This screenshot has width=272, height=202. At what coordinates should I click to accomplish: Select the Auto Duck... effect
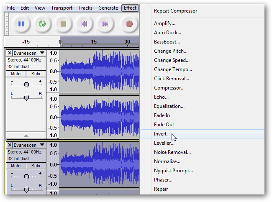203,33
